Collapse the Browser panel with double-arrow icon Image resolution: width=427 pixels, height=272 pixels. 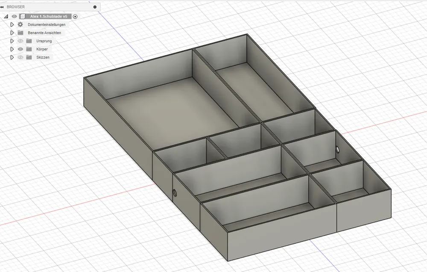pyautogui.click(x=2, y=7)
